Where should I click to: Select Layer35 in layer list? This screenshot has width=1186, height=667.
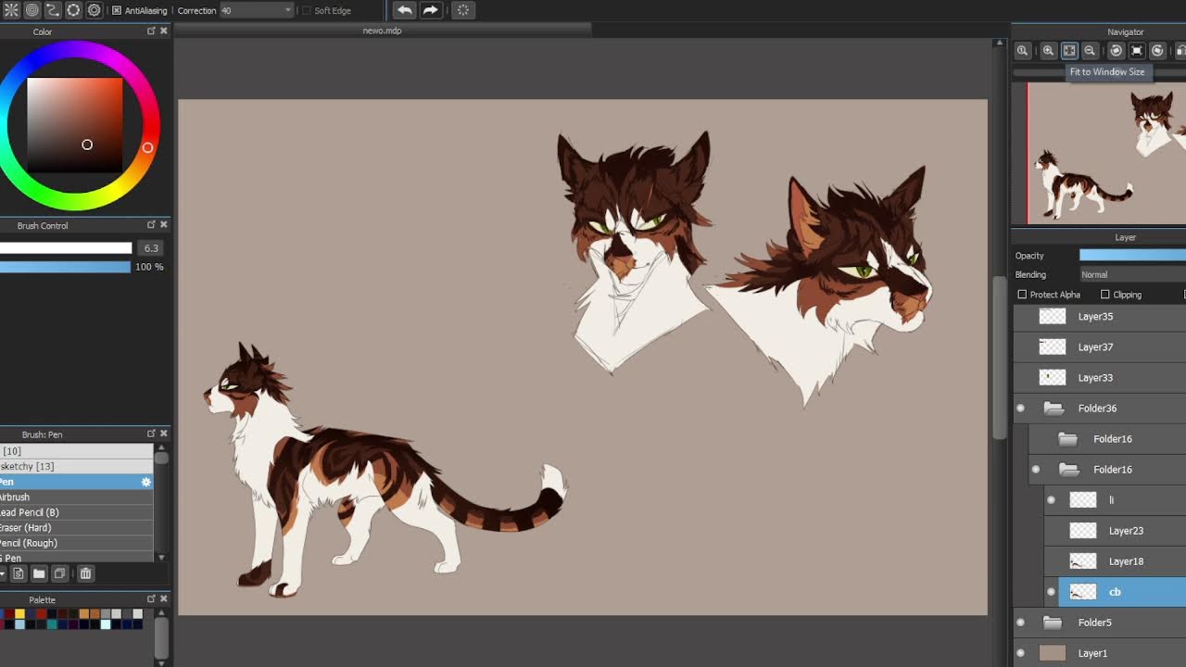click(1099, 317)
